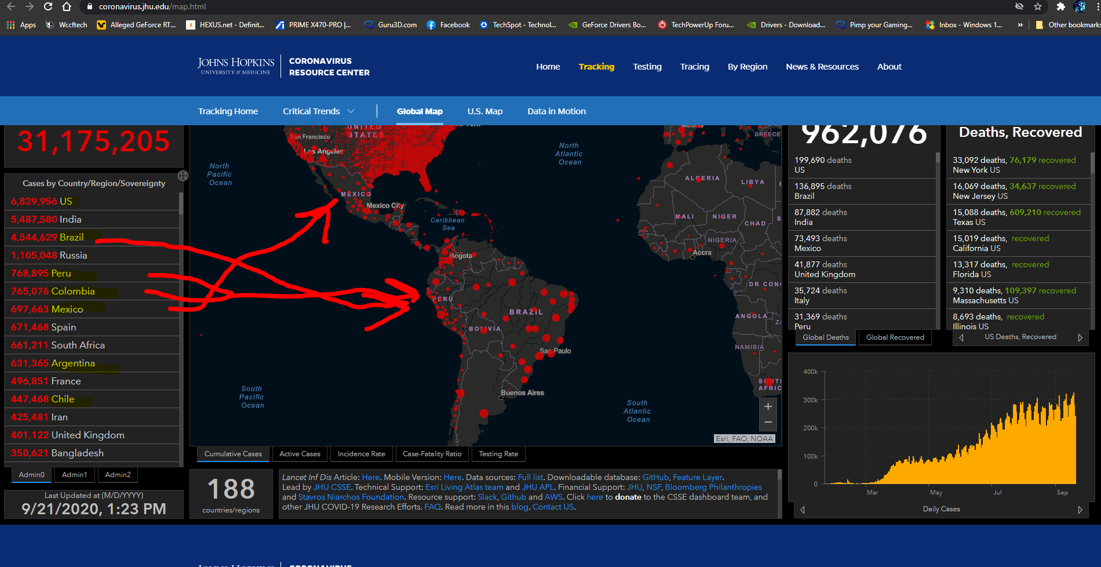The width and height of the screenshot is (1101, 567).
Task: Select Incidence Rate map tab
Action: click(361, 454)
